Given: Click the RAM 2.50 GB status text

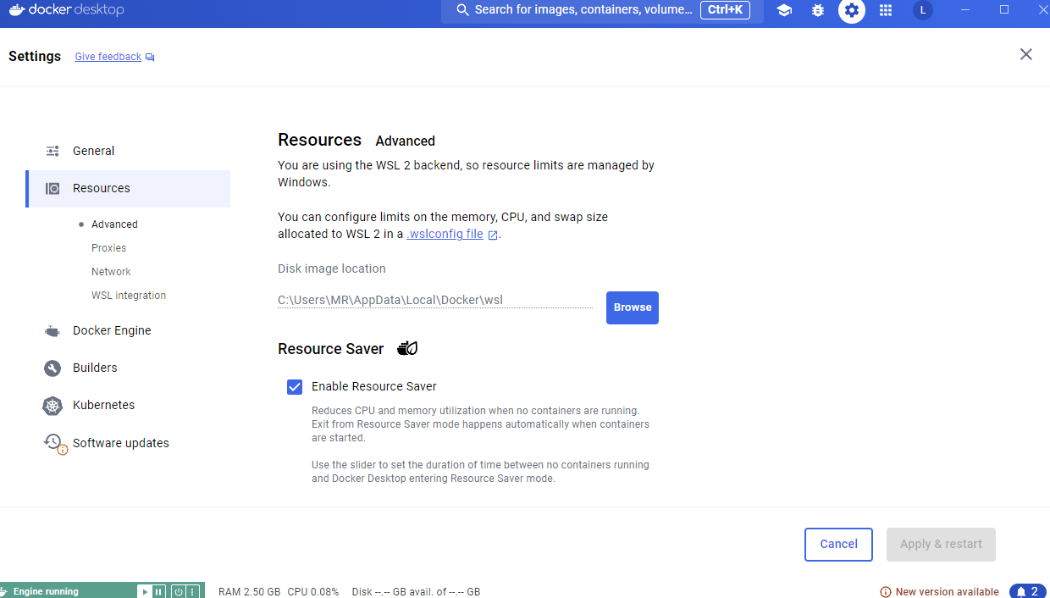Looking at the screenshot, I should pos(249,592).
